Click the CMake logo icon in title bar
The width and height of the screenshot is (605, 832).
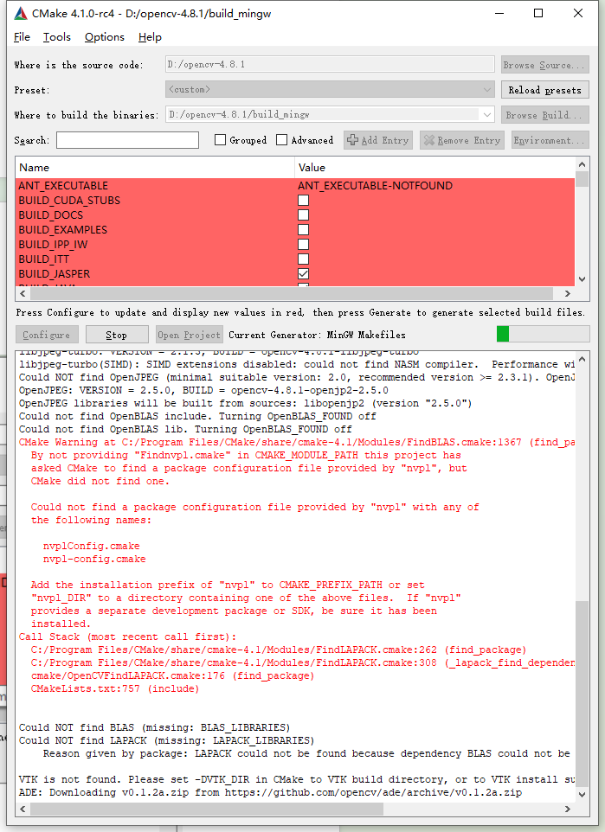pyautogui.click(x=20, y=13)
